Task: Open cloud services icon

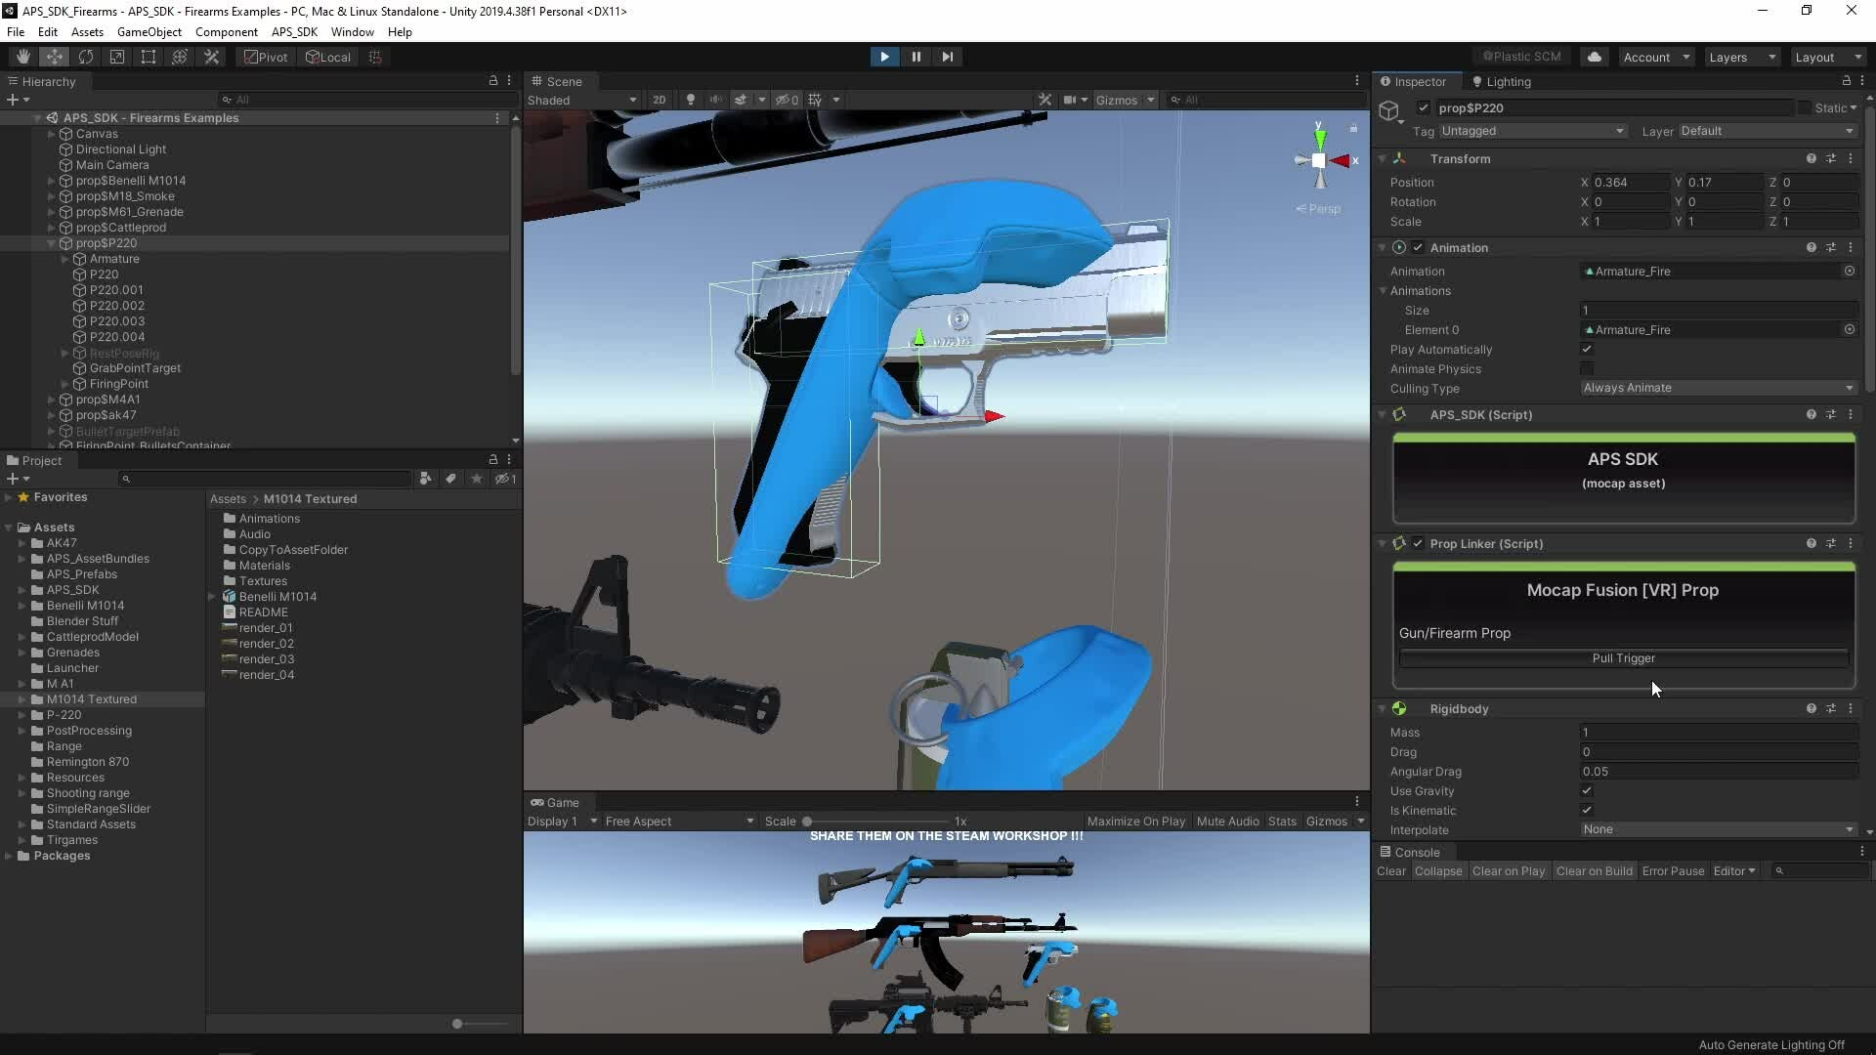Action: (1595, 57)
